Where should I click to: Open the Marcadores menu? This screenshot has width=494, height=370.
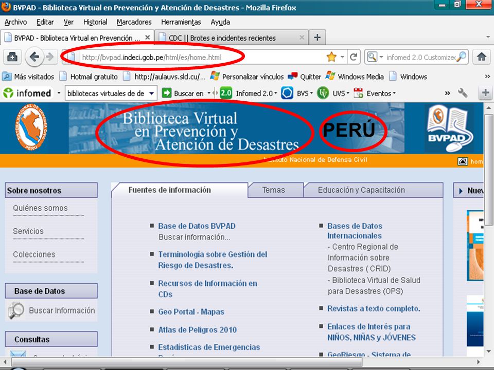tap(134, 22)
